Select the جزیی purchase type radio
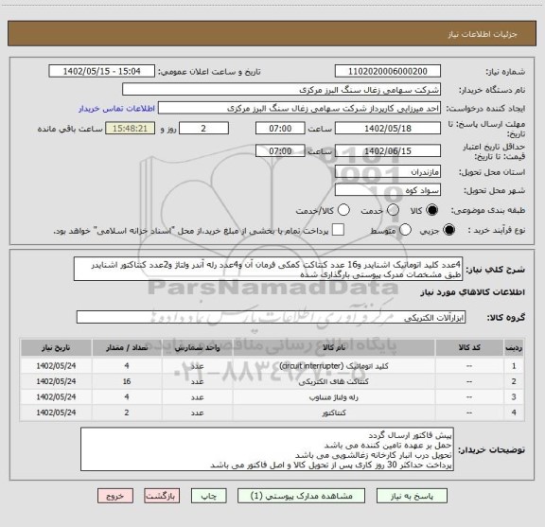Screen dimensions: 545x527 [x=448, y=230]
